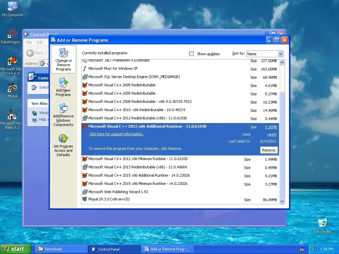This screenshot has height=254, width=339.
Task: Click the Mypal 29.3.0 raccoon list icon
Action: [85, 199]
